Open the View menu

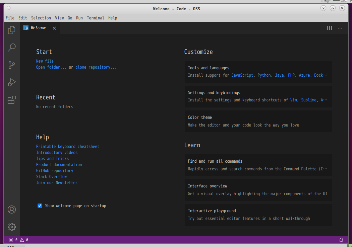coord(59,18)
